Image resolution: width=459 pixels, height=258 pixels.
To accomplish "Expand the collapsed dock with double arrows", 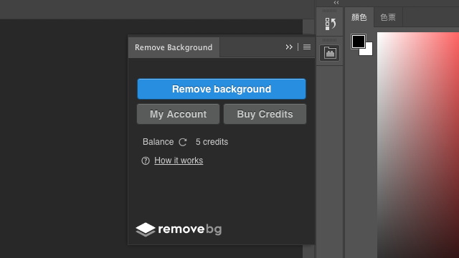I will (336, 3).
